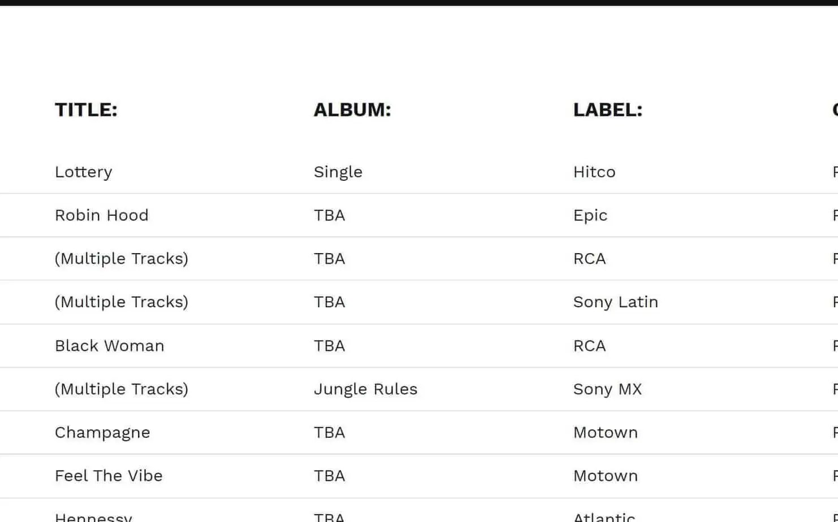Click TBA album in Robin Hood row
The width and height of the screenshot is (838, 522).
[330, 215]
